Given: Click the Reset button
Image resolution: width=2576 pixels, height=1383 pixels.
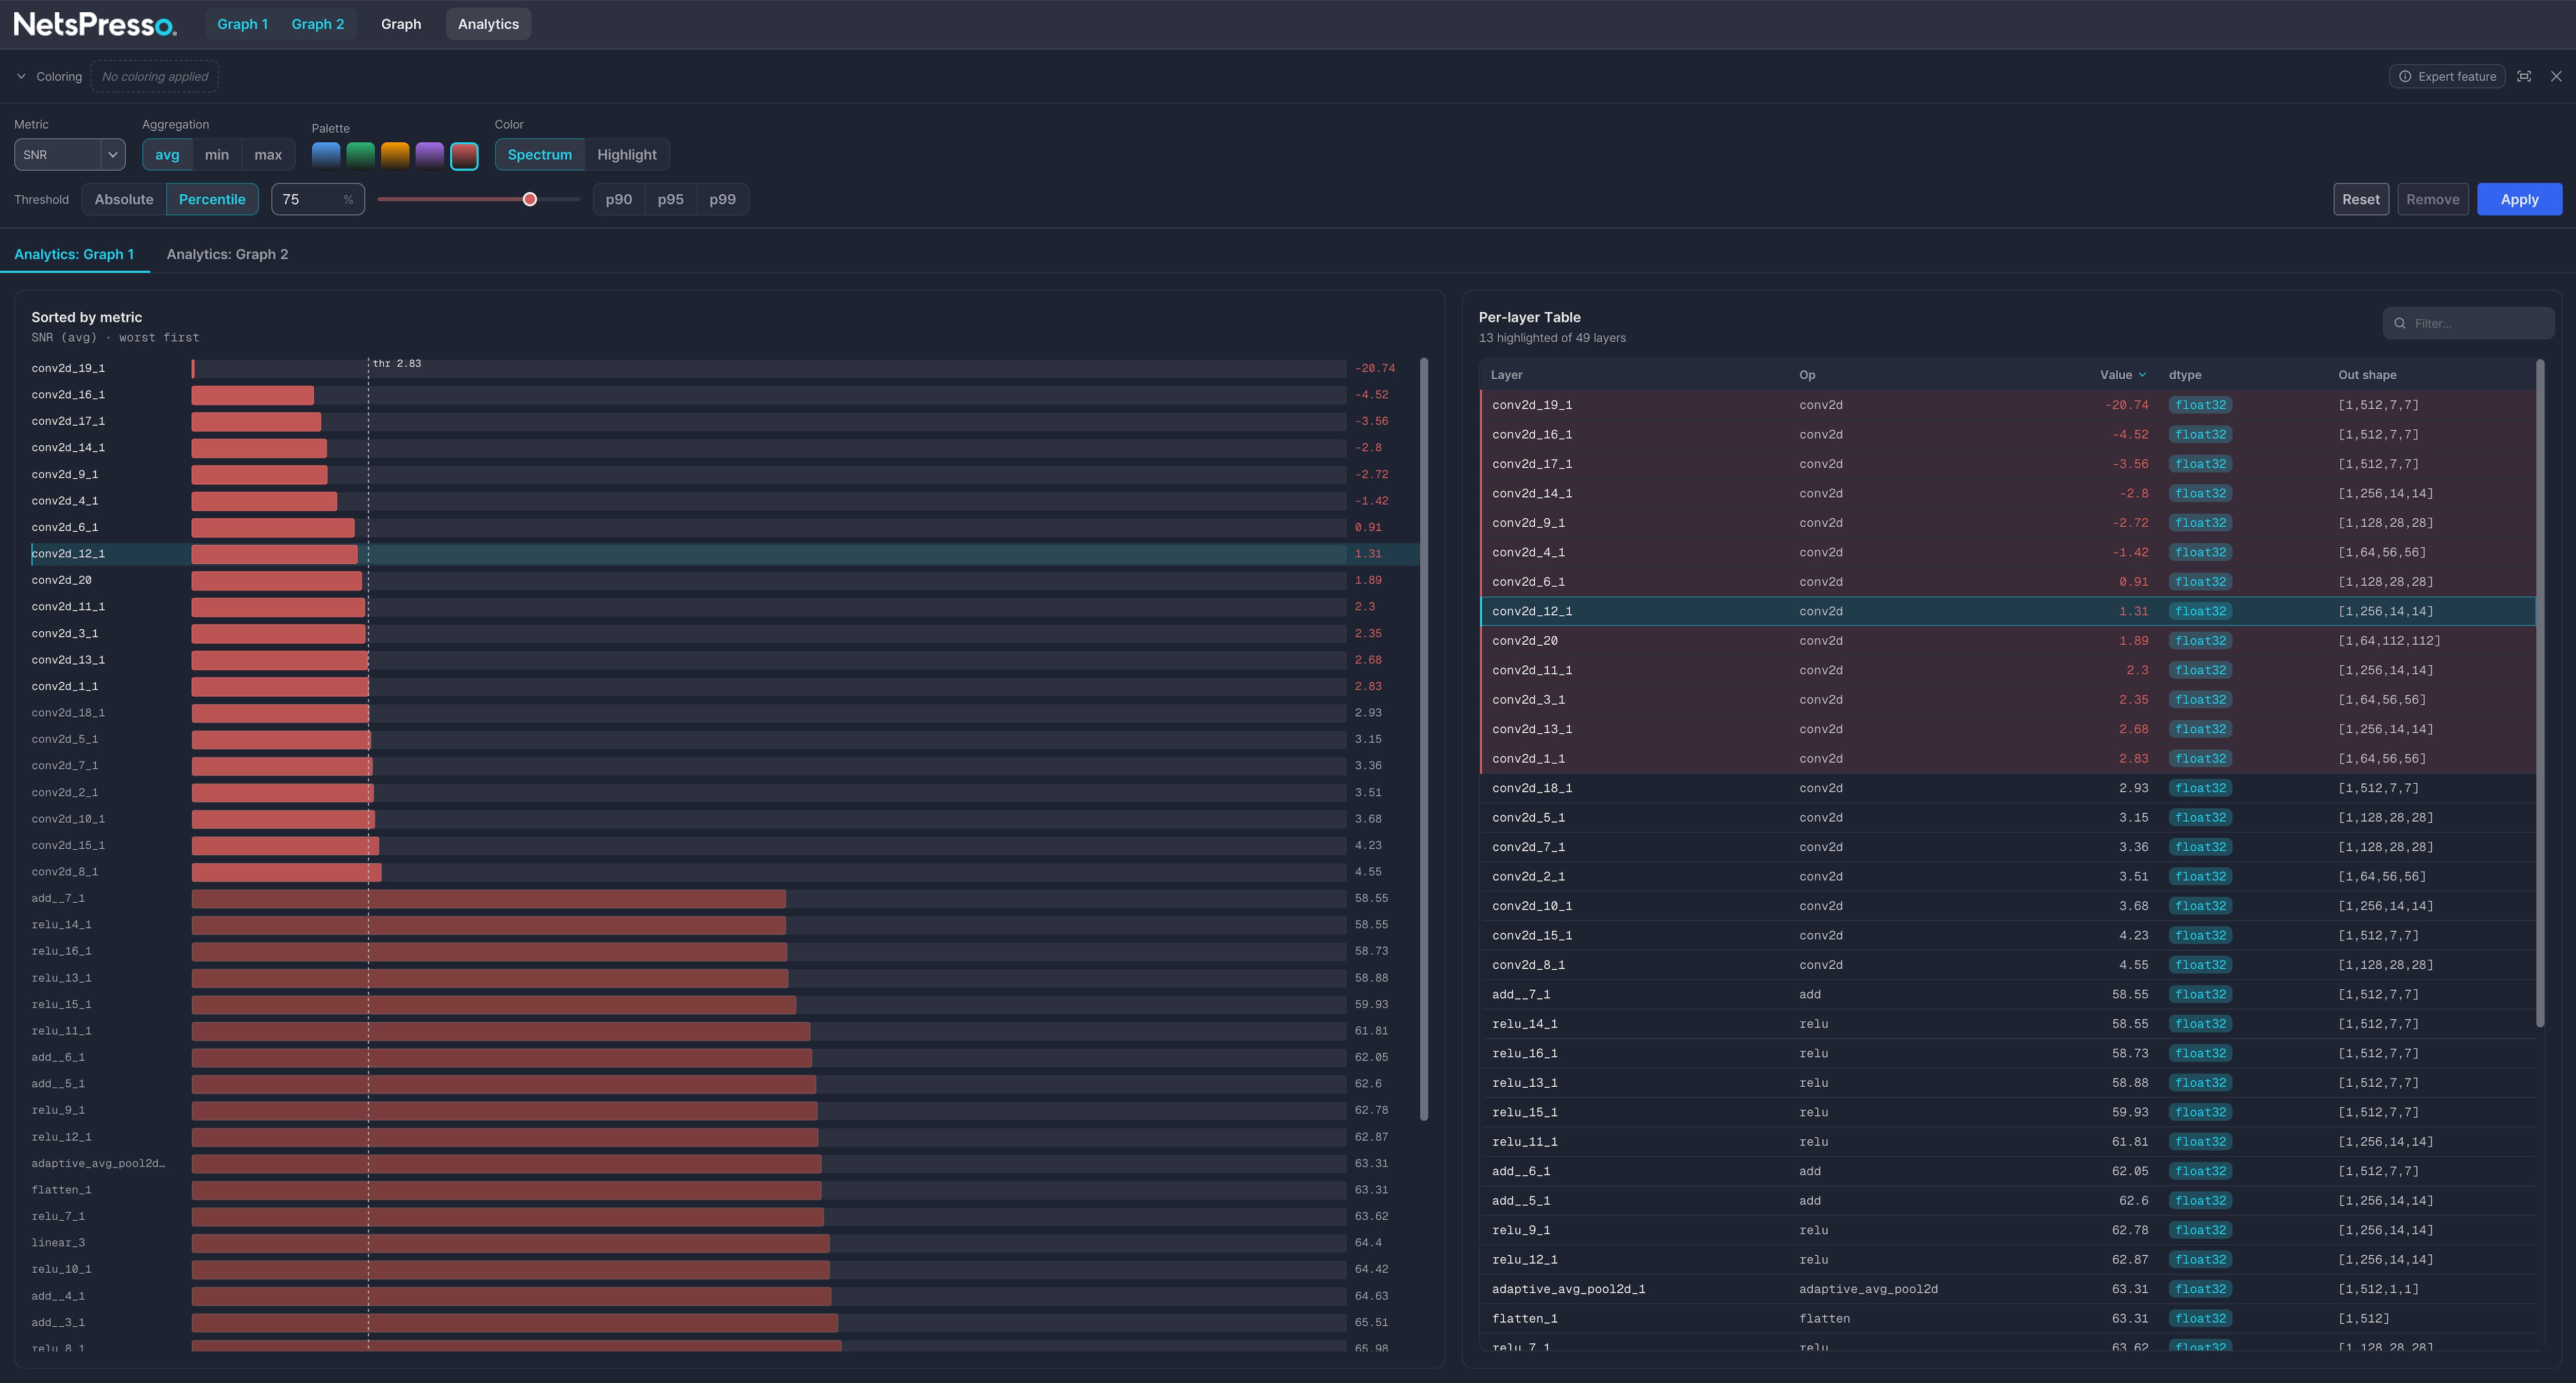Looking at the screenshot, I should point(2361,199).
